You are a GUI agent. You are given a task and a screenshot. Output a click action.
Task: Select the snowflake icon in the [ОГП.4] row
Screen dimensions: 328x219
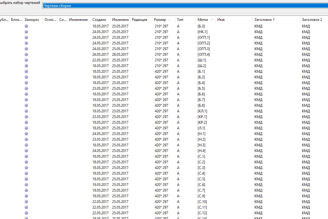pos(26,55)
